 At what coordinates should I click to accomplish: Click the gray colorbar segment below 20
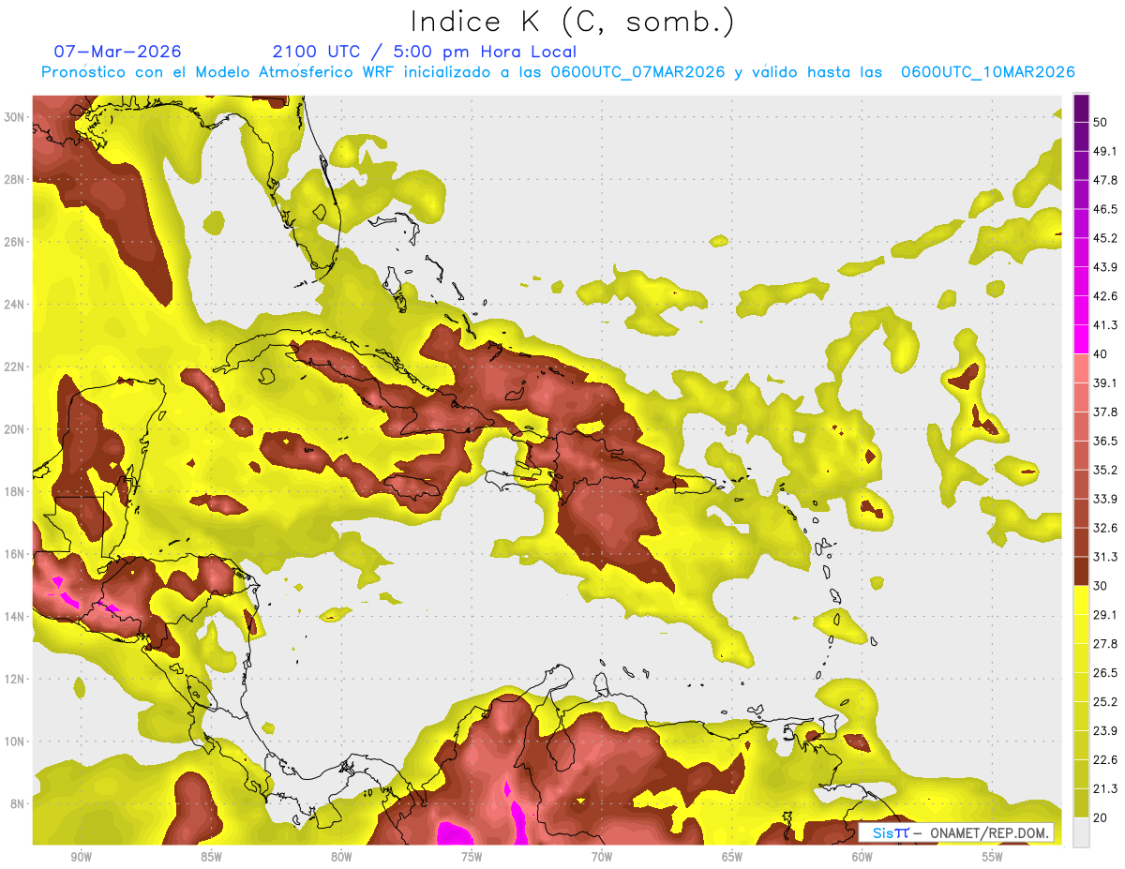point(1081,832)
